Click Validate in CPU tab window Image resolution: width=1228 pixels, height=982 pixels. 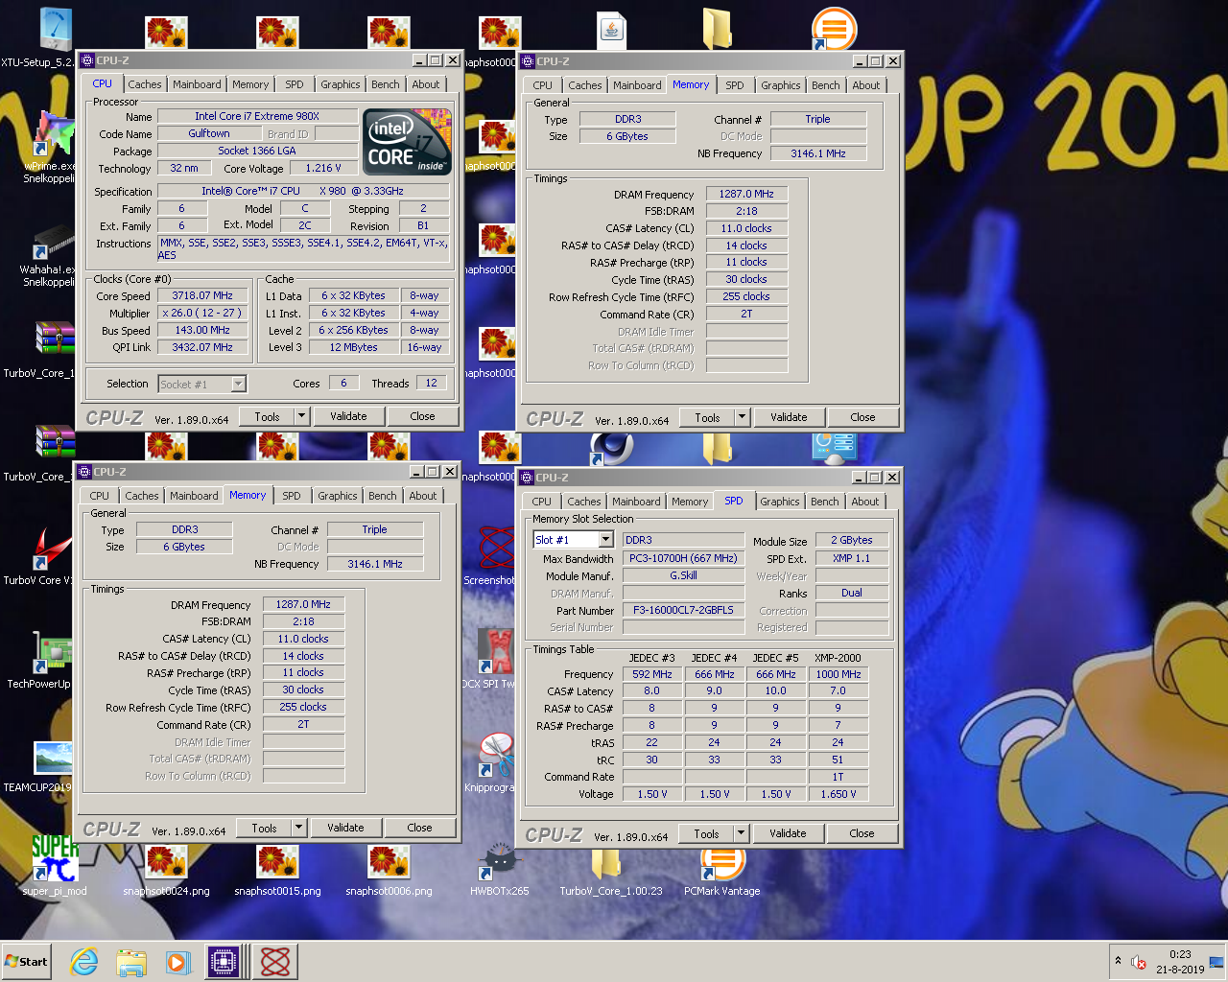348,416
